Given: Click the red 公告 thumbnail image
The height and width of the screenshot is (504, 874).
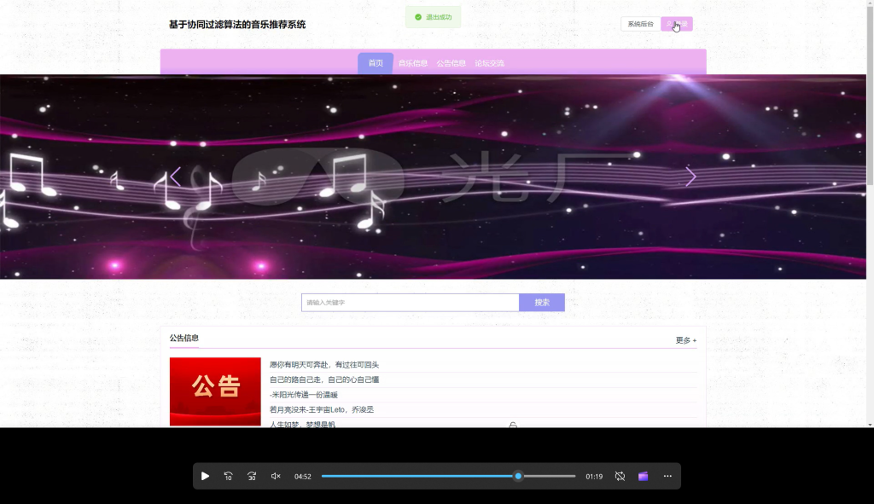Looking at the screenshot, I should click(x=215, y=391).
